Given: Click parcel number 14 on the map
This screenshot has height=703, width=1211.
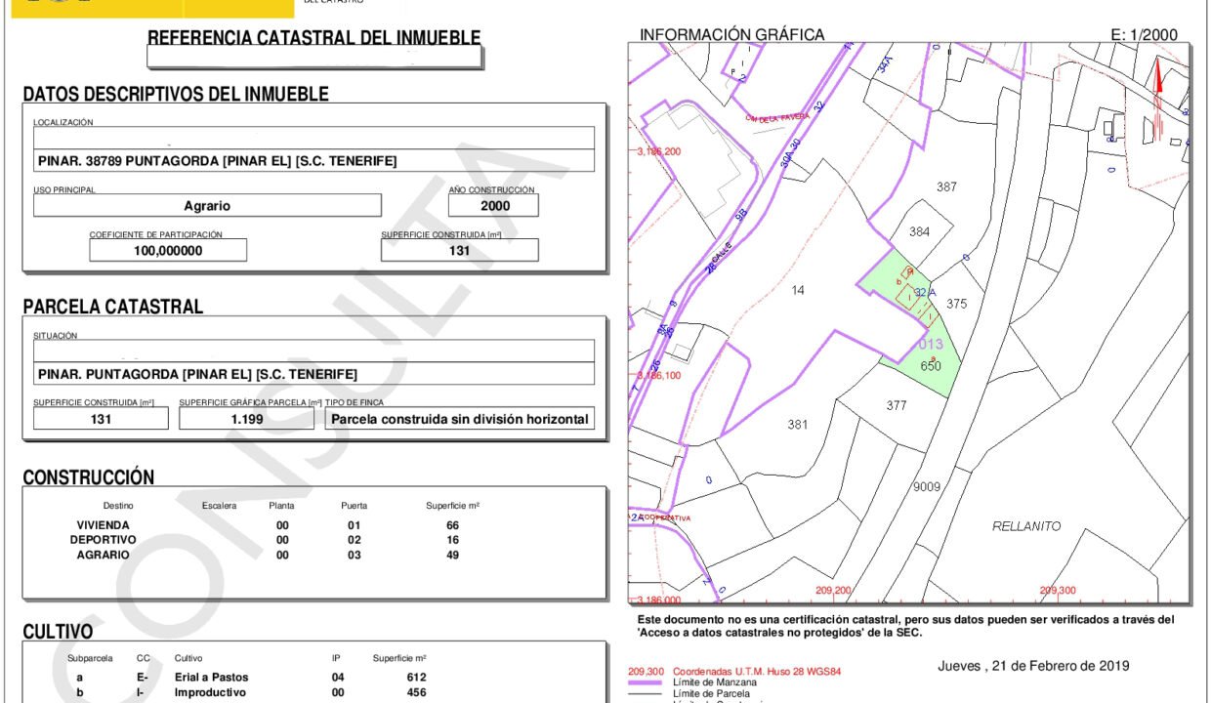Looking at the screenshot, I should (x=798, y=290).
